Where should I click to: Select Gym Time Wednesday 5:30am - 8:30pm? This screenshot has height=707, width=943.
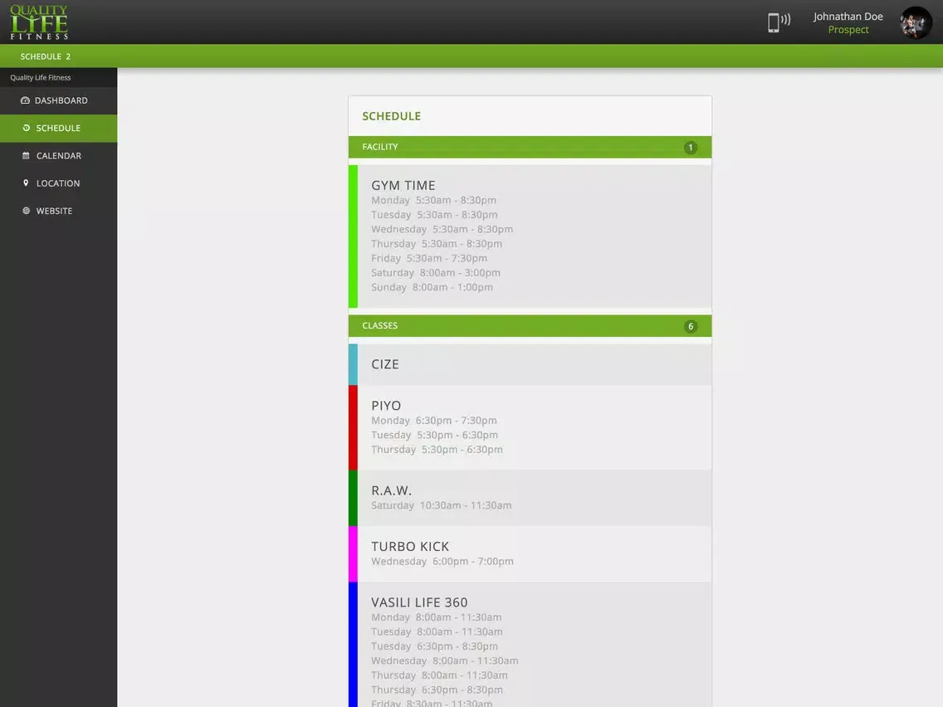(x=442, y=229)
